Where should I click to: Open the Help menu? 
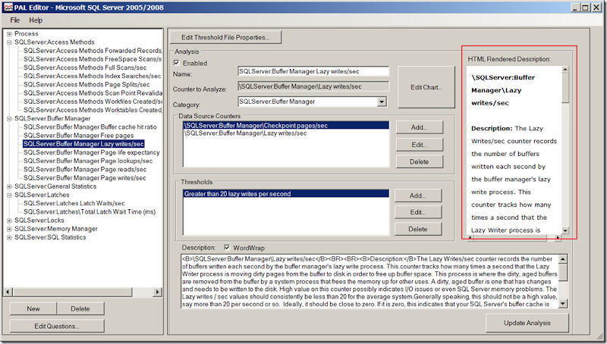(36, 20)
